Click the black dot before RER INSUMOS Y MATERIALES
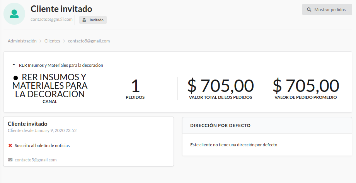This screenshot has width=356, height=183. [x=16, y=78]
